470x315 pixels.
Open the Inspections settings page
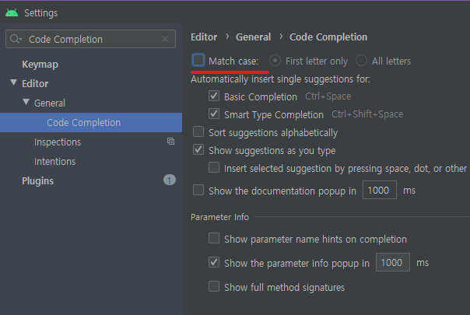(x=58, y=142)
